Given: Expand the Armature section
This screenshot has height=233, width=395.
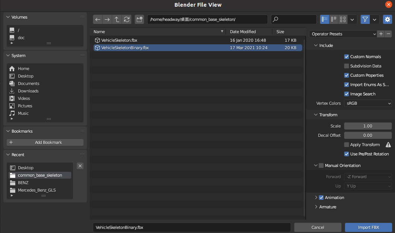Looking at the screenshot, I should 316,207.
